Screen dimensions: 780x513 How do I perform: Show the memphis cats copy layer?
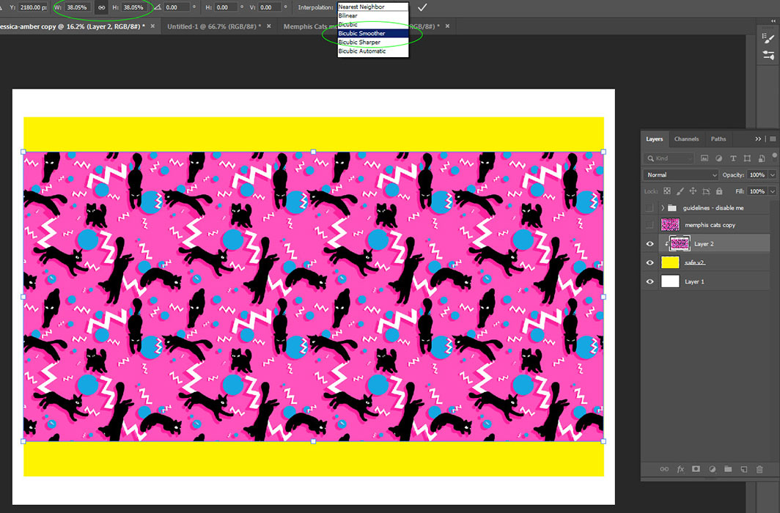coord(650,225)
